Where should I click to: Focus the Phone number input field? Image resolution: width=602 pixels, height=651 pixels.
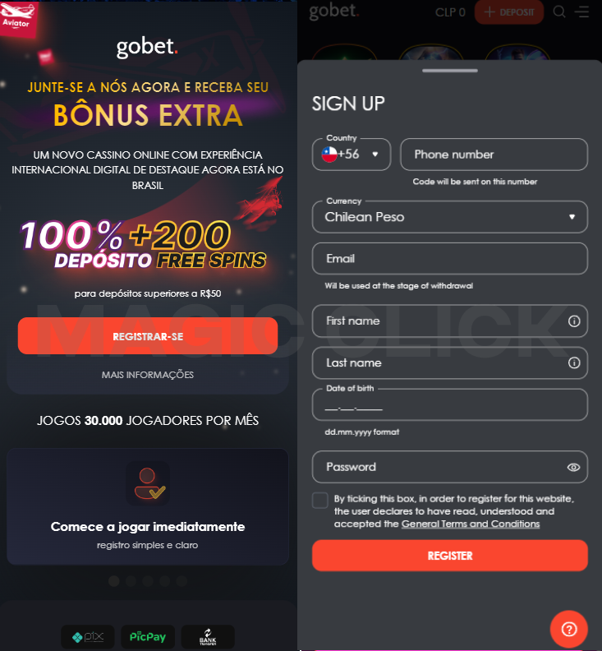(494, 155)
